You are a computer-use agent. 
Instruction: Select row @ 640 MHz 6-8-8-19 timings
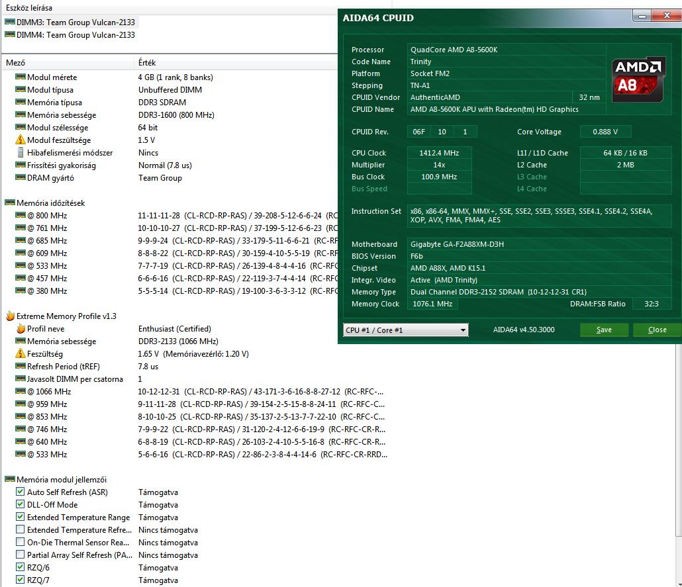click(x=200, y=442)
